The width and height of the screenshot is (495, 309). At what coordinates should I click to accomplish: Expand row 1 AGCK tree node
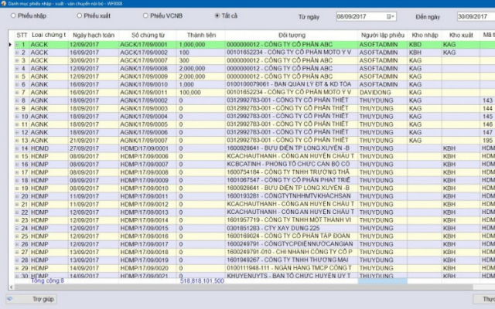(x=17, y=45)
